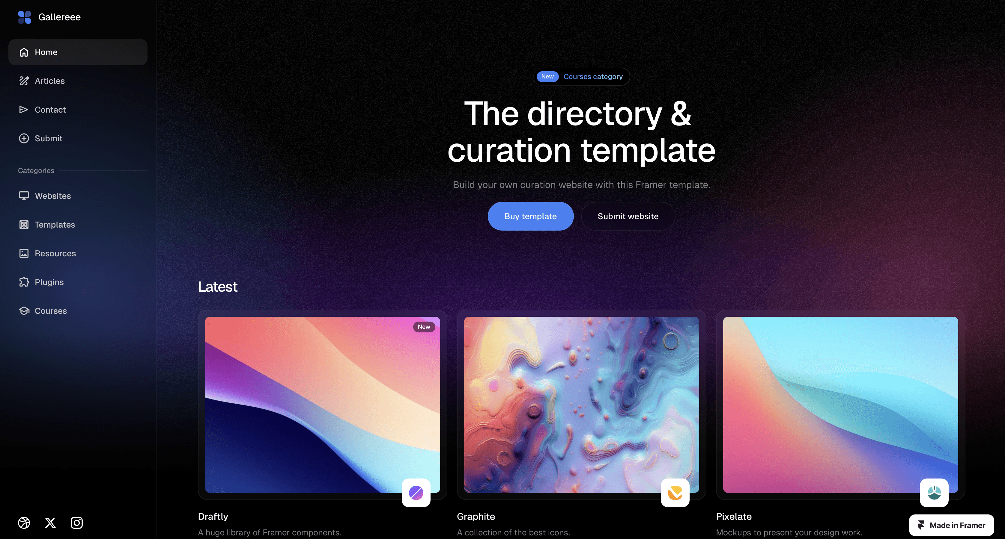Click the Draftly thumbnail card

point(322,406)
